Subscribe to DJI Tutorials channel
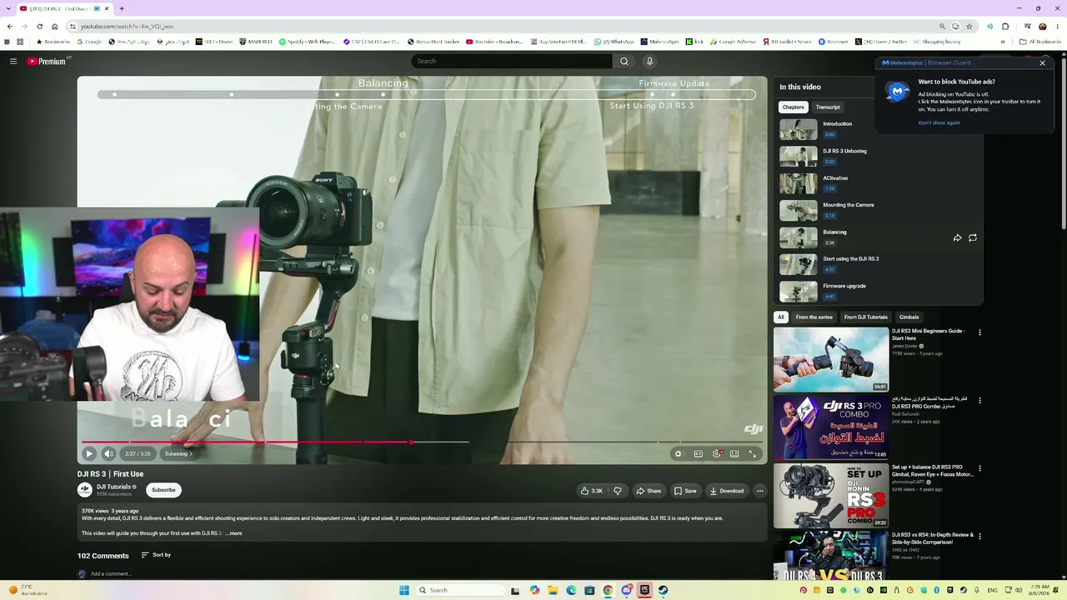The width and height of the screenshot is (1067, 600). (x=163, y=490)
